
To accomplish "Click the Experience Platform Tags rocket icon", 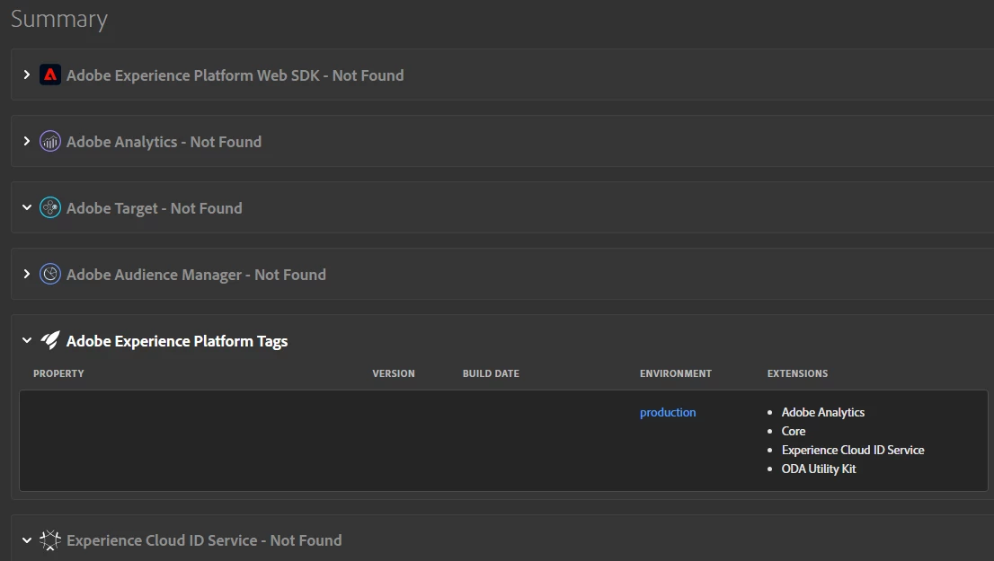I will [50, 341].
